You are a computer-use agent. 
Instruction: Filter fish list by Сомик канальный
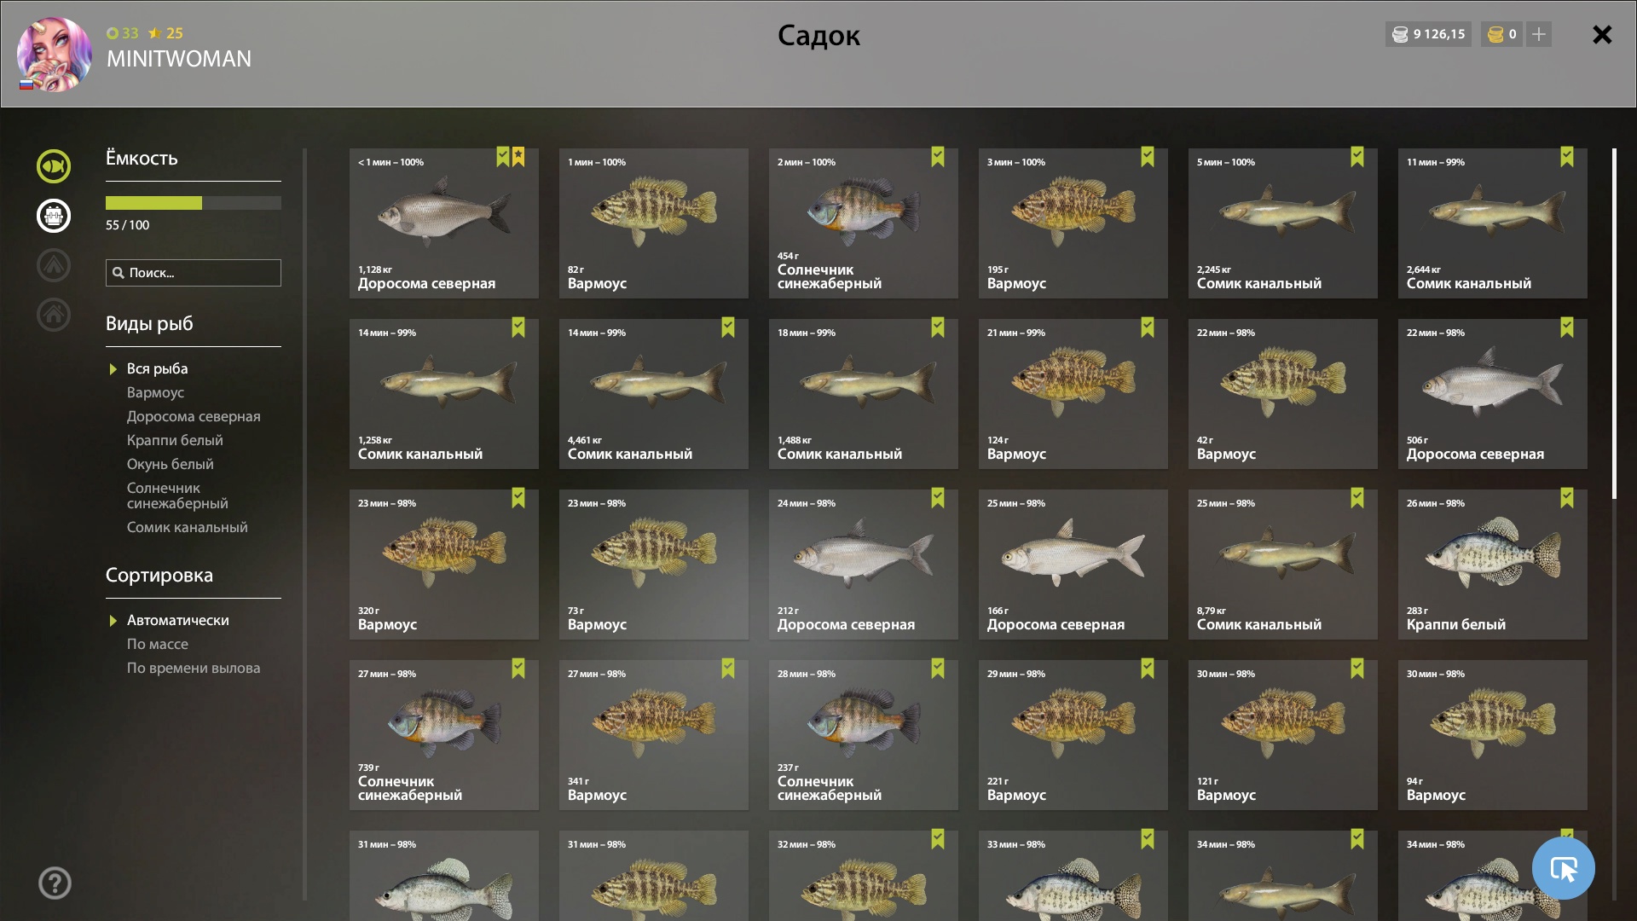point(188,527)
